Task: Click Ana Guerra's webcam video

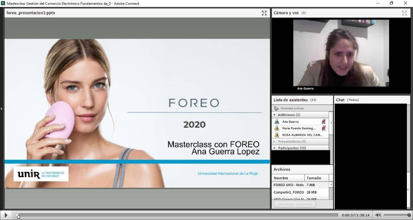Action: (341, 53)
